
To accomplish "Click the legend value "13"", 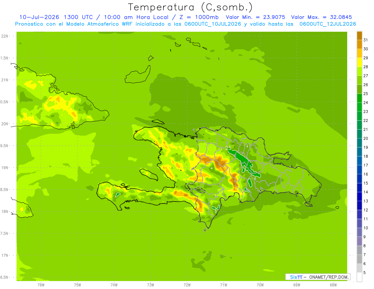I will click(366, 201).
